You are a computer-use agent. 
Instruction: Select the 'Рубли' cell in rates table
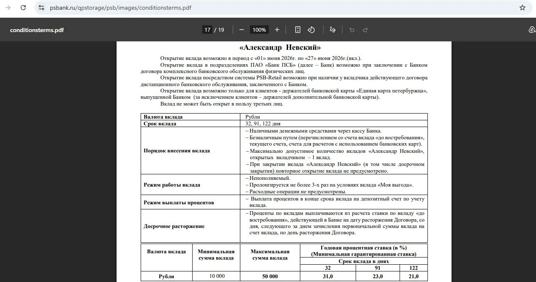166,277
